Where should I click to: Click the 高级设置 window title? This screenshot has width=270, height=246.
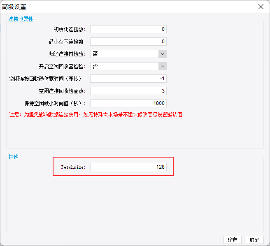click(14, 7)
